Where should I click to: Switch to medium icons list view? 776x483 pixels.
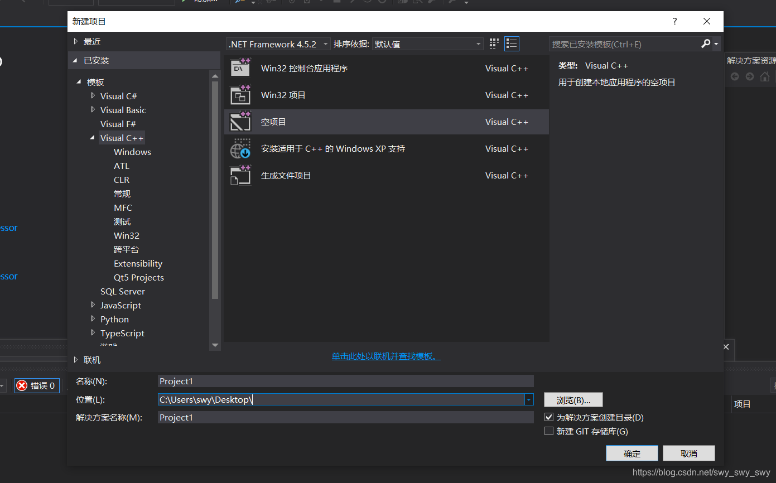click(x=512, y=44)
